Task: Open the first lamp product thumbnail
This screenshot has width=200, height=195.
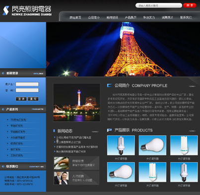Action: pyautogui.click(x=121, y=145)
